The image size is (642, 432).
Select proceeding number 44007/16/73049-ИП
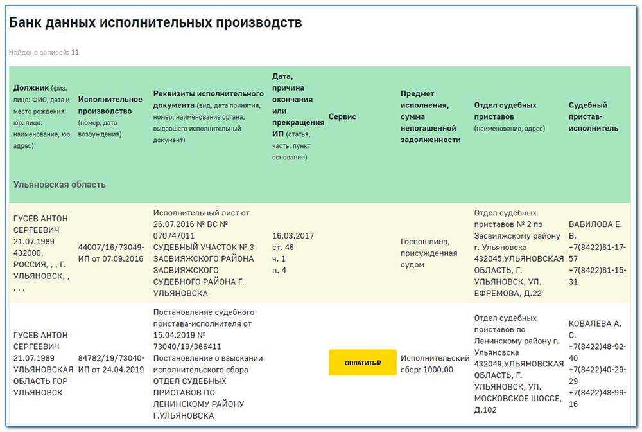tap(111, 253)
